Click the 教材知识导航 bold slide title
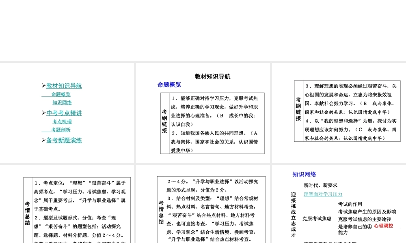This screenshot has width=406, height=243. tap(213, 77)
